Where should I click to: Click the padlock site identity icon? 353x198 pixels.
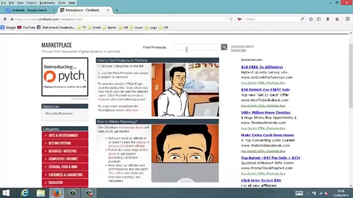point(12,19)
